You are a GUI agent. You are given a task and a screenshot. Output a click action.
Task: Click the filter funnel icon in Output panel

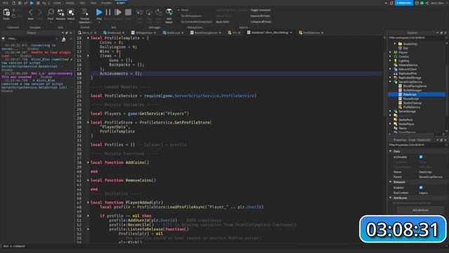pyautogui.click(x=3, y=39)
